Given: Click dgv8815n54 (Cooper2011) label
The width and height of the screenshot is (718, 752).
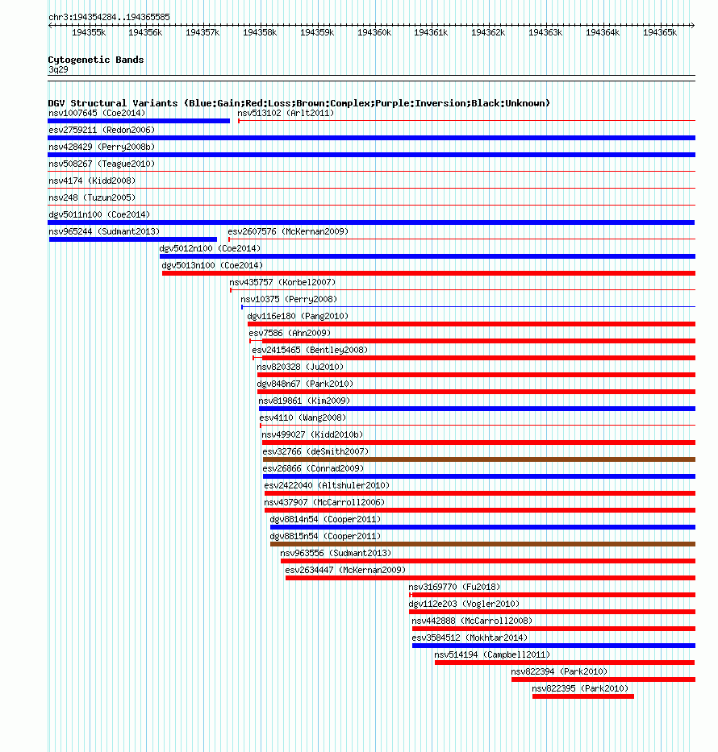Looking at the screenshot, I should point(325,536).
